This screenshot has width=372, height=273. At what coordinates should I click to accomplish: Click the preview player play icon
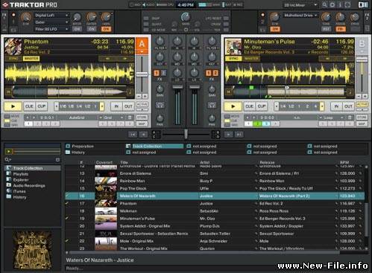coord(9,151)
